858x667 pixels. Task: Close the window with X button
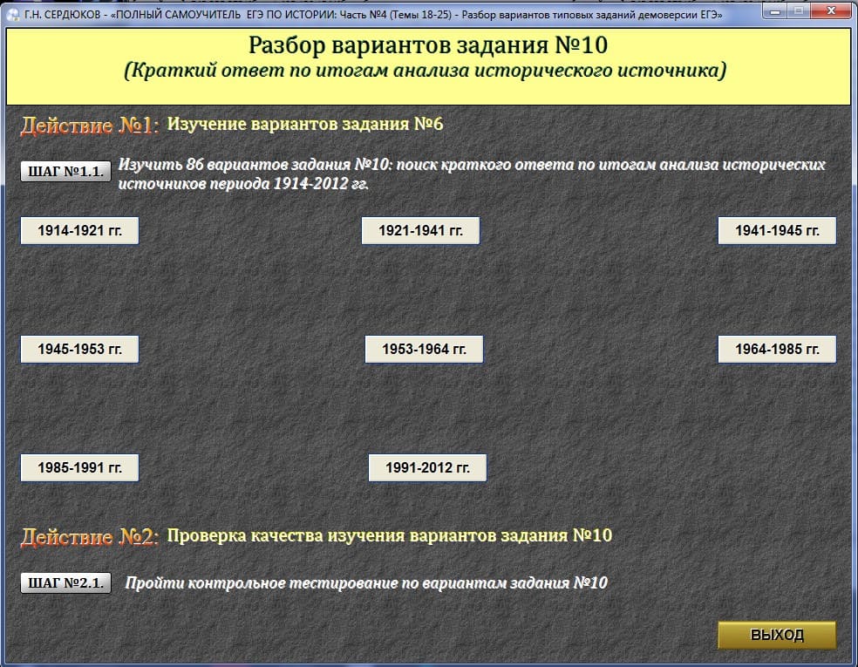(831, 11)
